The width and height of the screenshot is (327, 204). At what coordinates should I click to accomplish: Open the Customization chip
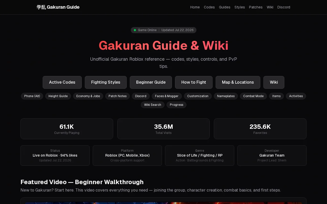pos(198,96)
